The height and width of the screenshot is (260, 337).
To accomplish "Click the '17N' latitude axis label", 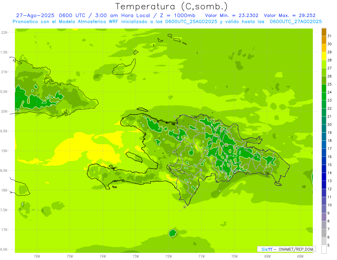I will coord(4,230).
